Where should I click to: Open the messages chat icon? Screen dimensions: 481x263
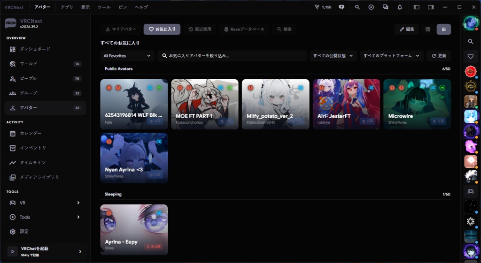click(x=385, y=7)
